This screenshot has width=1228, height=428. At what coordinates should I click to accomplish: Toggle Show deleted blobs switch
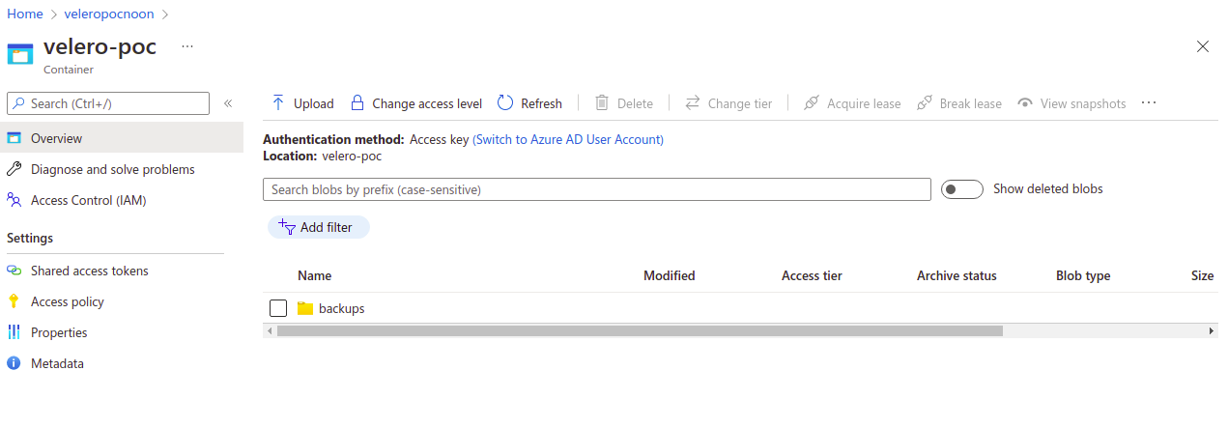pyautogui.click(x=961, y=189)
